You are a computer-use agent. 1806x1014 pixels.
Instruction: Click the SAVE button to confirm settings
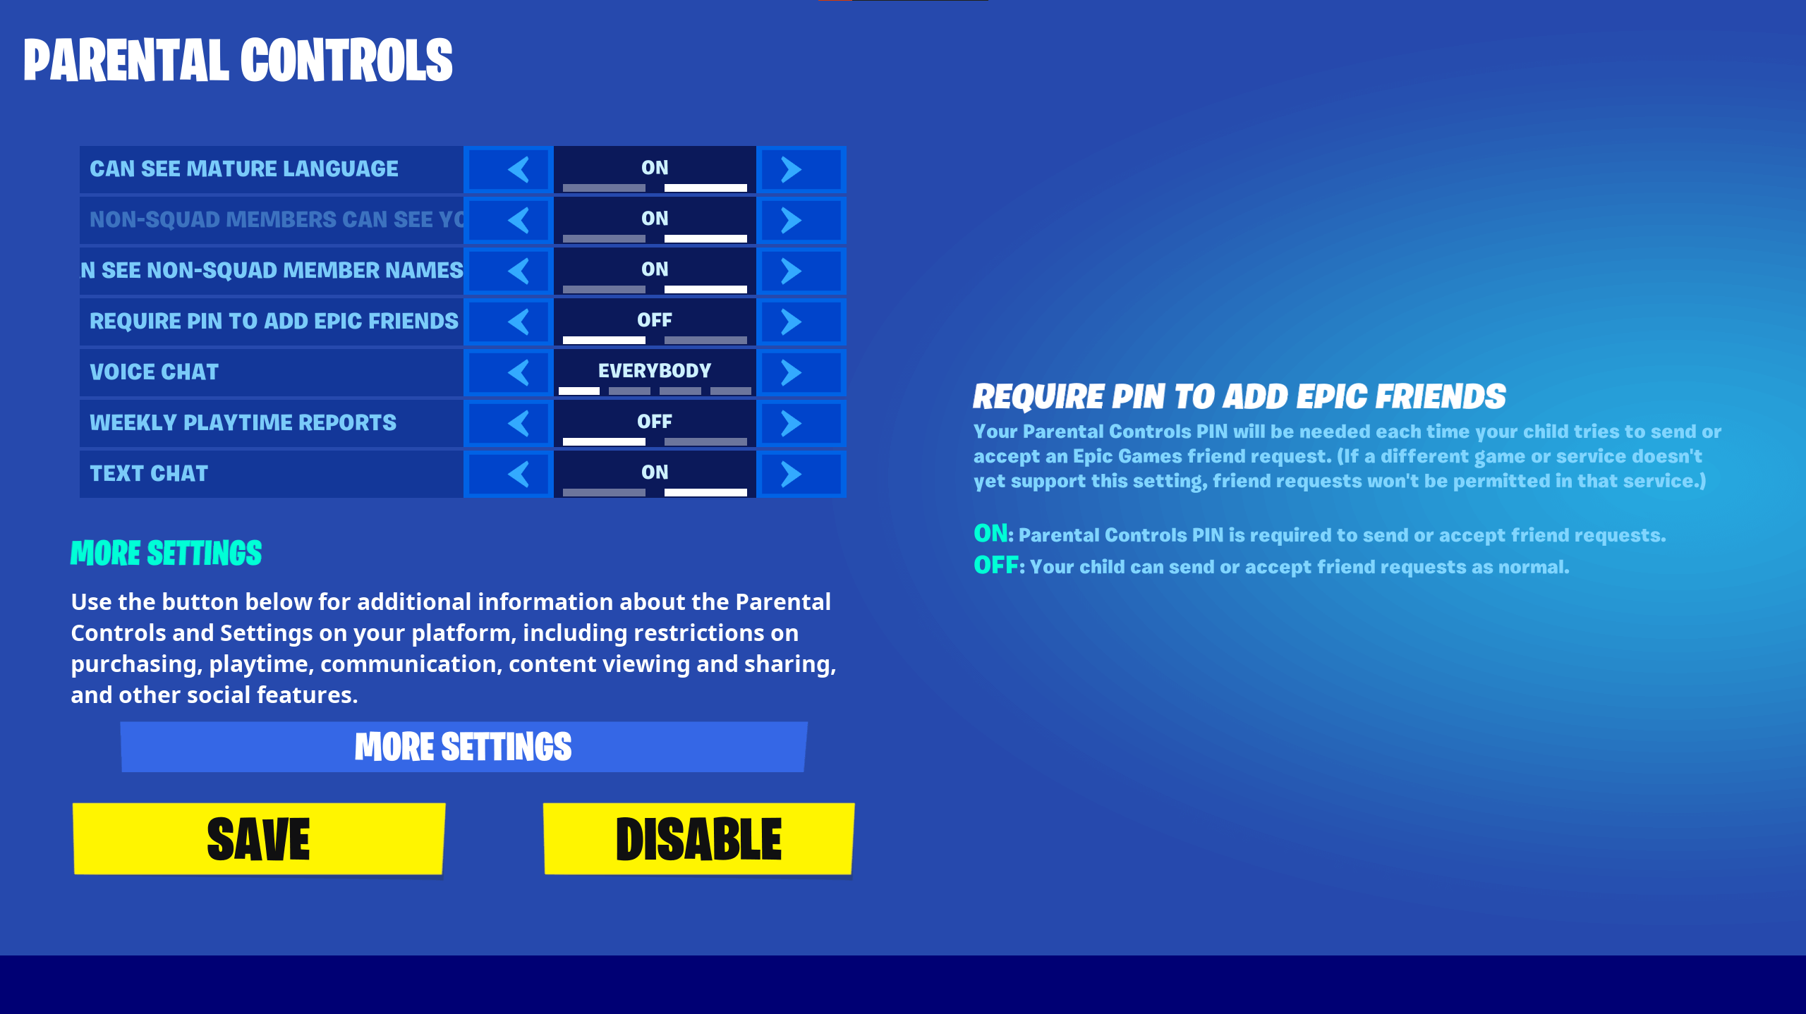pyautogui.click(x=258, y=839)
